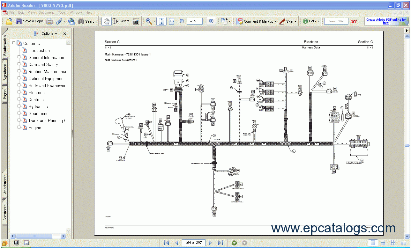Screen dimensions: 411x248
Task: Click the Zoom In plus button
Action: (x=211, y=21)
